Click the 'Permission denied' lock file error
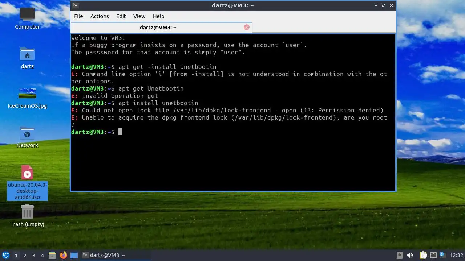Image resolution: width=465 pixels, height=261 pixels. pos(227,110)
